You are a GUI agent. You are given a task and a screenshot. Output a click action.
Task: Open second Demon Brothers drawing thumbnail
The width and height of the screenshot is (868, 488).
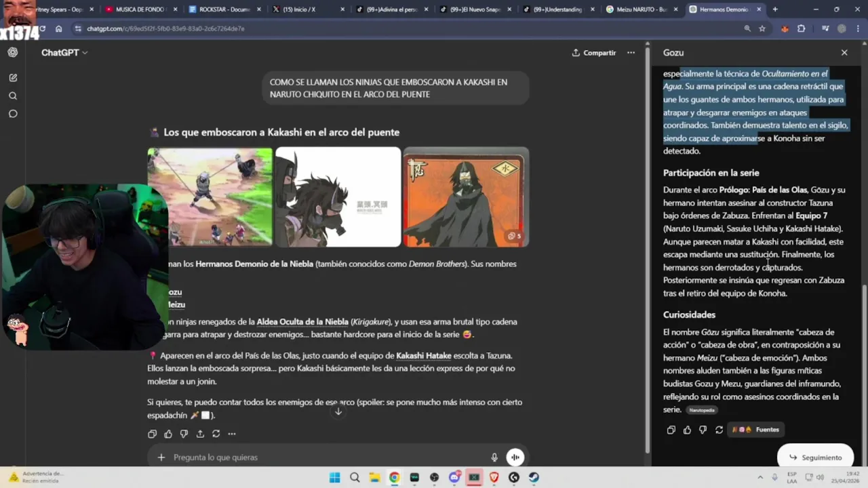[x=338, y=197]
